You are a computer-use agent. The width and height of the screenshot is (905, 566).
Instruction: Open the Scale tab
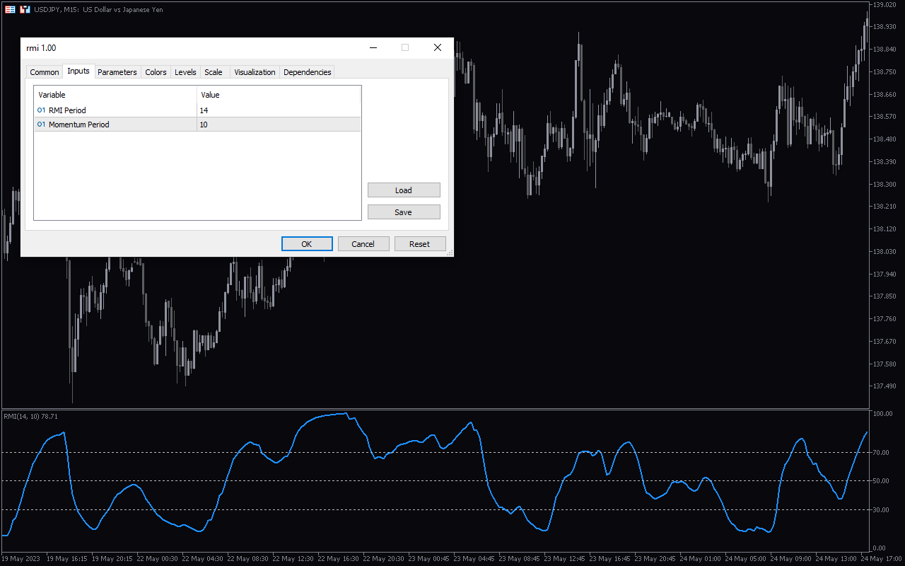214,72
